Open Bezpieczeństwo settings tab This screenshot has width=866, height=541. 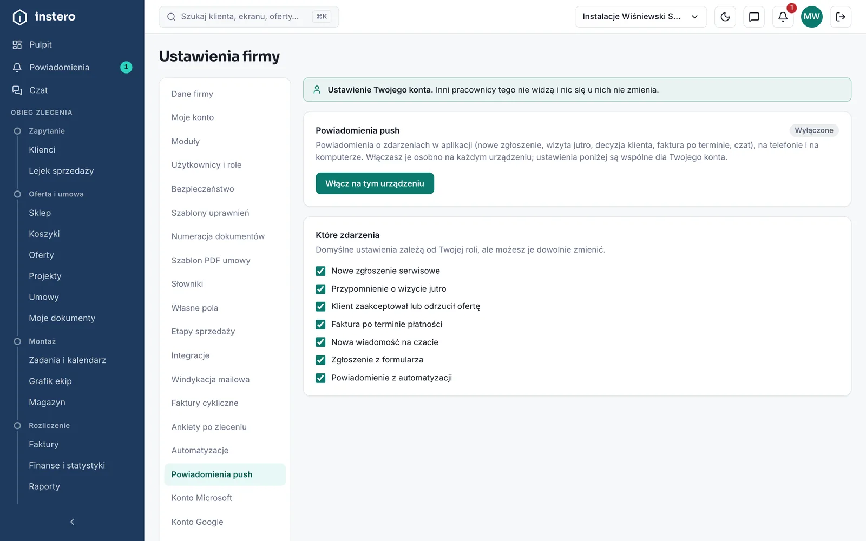pyautogui.click(x=225, y=189)
